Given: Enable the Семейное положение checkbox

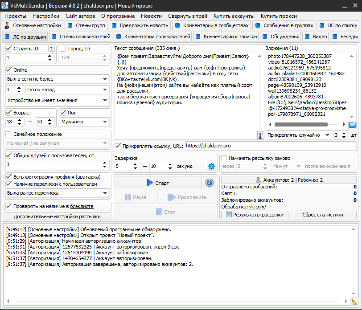Looking at the screenshot, I should point(8,134).
